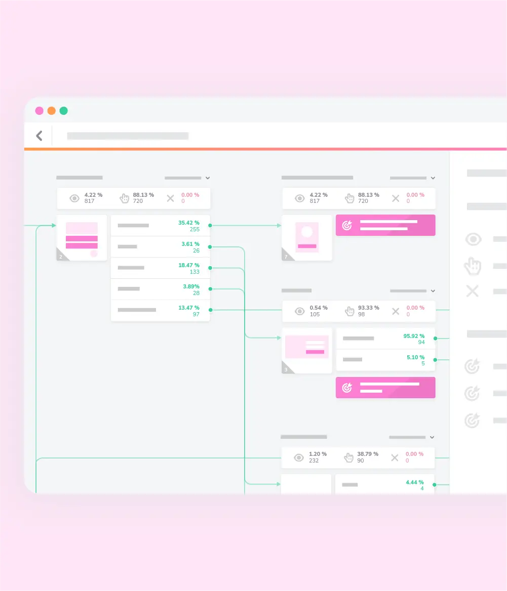Click top target goal icon in sidebar
507x591 pixels.
(x=472, y=366)
